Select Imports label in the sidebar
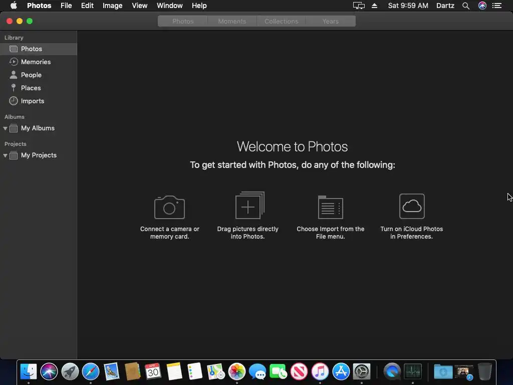 coord(33,101)
